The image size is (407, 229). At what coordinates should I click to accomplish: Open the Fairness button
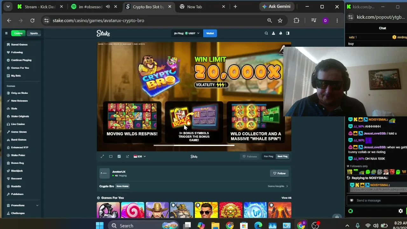(x=250, y=156)
